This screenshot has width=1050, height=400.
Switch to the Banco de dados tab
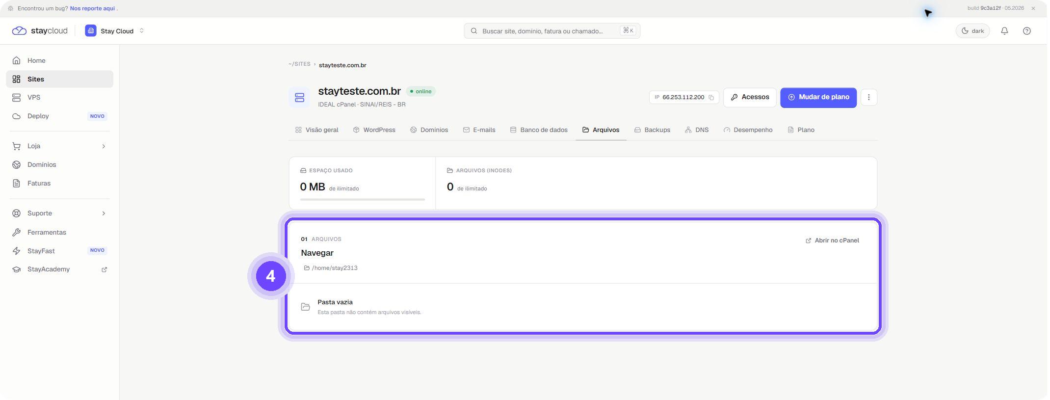[539, 130]
